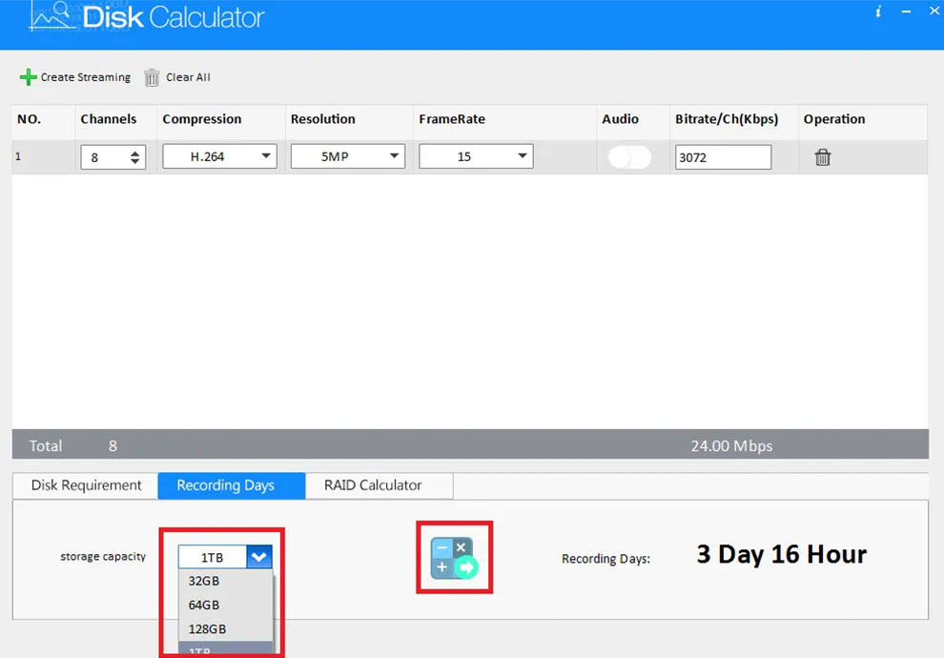Viewport: 944px width, 658px height.
Task: Click the Bitrate field containing 3072
Action: [x=723, y=157]
